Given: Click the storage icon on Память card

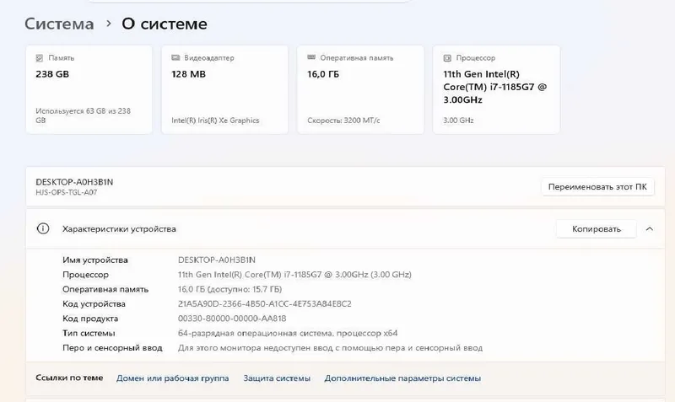Looking at the screenshot, I should coord(39,57).
